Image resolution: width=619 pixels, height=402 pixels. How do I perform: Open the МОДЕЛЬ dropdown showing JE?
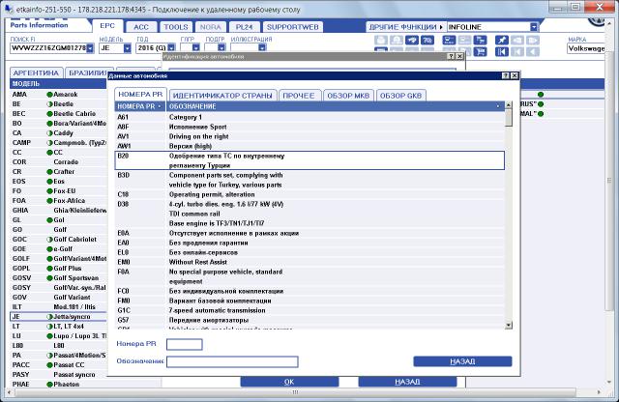pyautogui.click(x=127, y=48)
